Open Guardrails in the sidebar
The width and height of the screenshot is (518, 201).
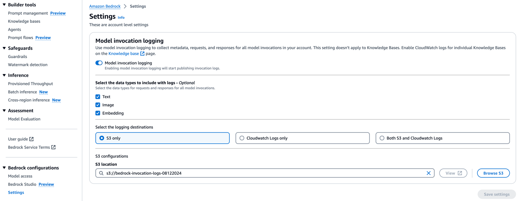coord(17,57)
